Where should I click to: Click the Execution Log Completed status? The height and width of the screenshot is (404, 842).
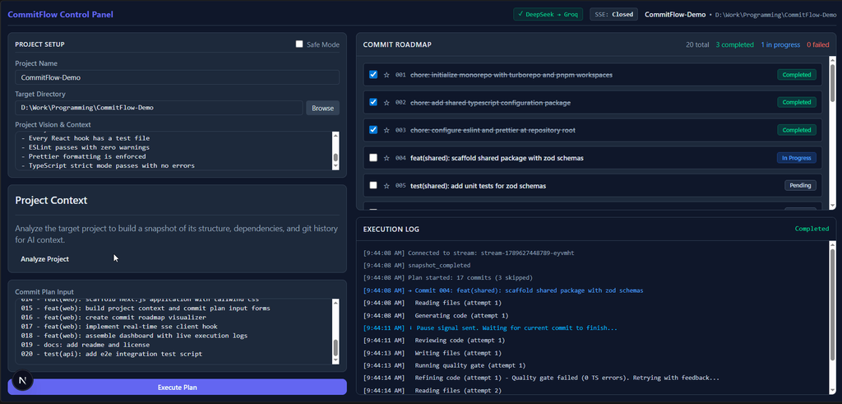pyautogui.click(x=812, y=229)
